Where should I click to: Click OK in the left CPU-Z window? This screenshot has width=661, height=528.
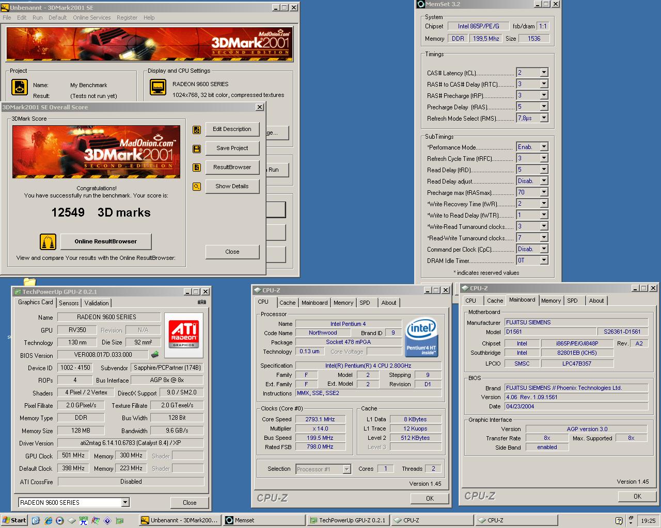point(430,499)
